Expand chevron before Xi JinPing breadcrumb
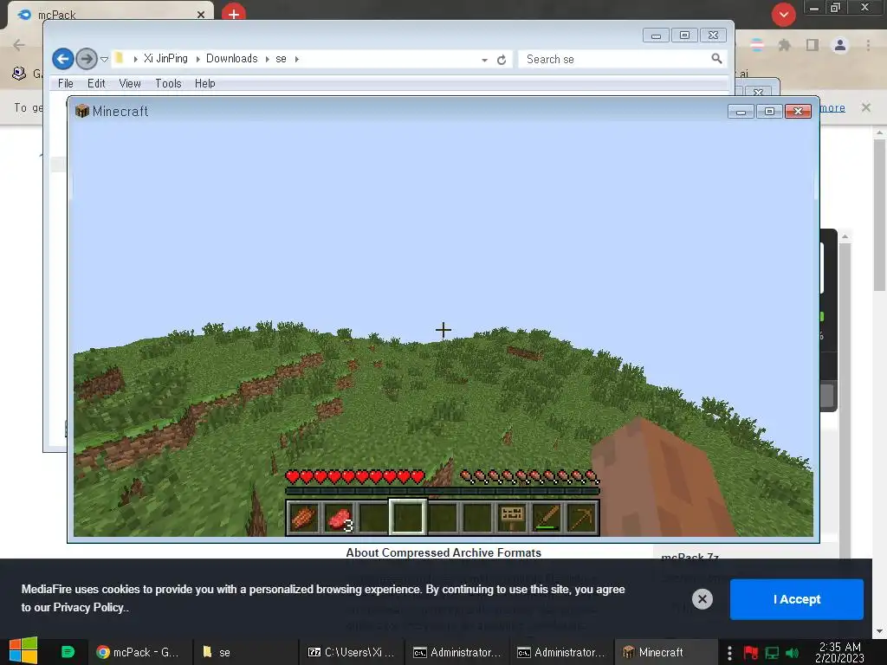This screenshot has width=887, height=665. (136, 59)
